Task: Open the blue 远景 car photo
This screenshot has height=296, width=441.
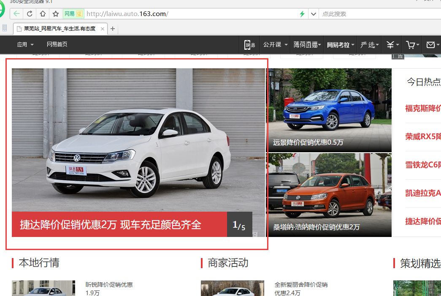Action: (330, 110)
